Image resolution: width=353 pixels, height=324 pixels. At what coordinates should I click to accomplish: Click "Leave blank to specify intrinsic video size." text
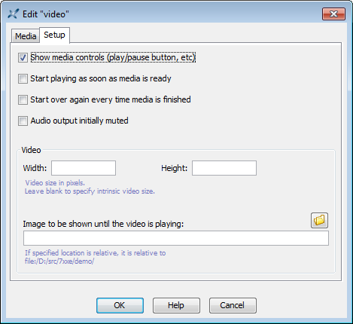[x=90, y=191]
